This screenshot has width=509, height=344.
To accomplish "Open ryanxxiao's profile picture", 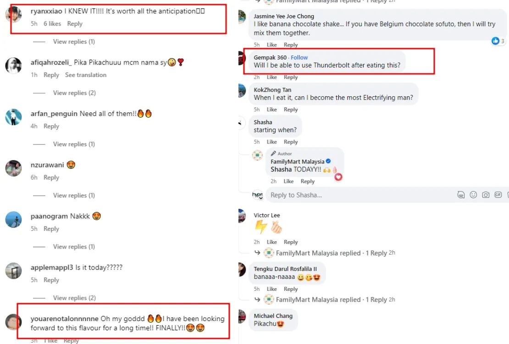I will pos(13,16).
